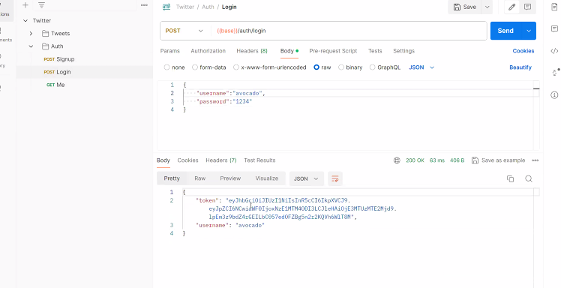The width and height of the screenshot is (561, 288).
Task: Click the Save button
Action: pos(465,7)
